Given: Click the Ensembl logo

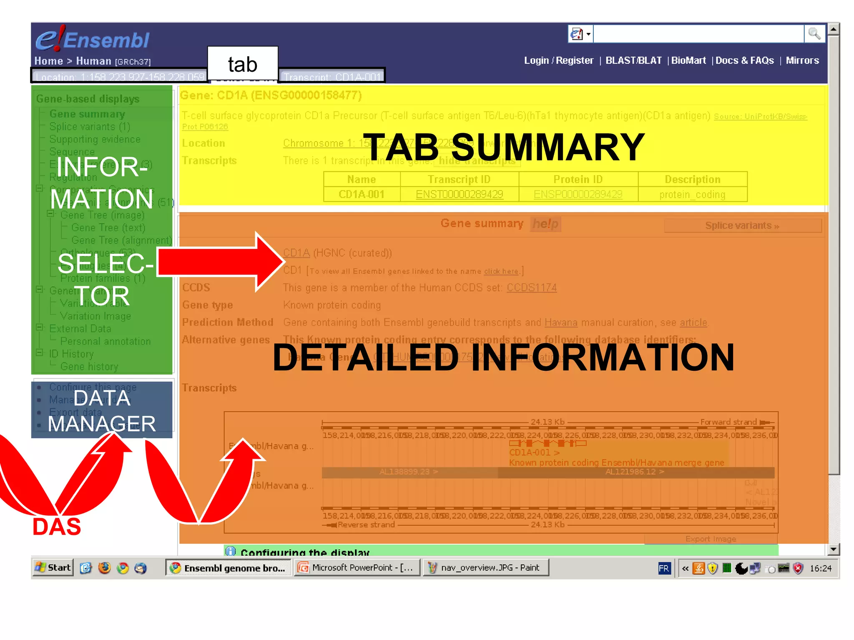Looking at the screenshot, I should point(92,38).
